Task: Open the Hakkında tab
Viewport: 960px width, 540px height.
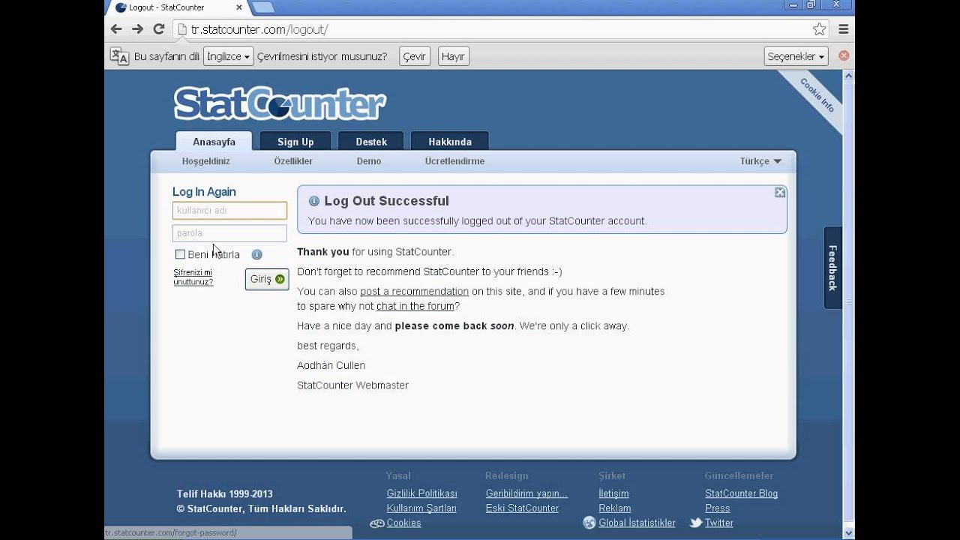Action: (x=450, y=142)
